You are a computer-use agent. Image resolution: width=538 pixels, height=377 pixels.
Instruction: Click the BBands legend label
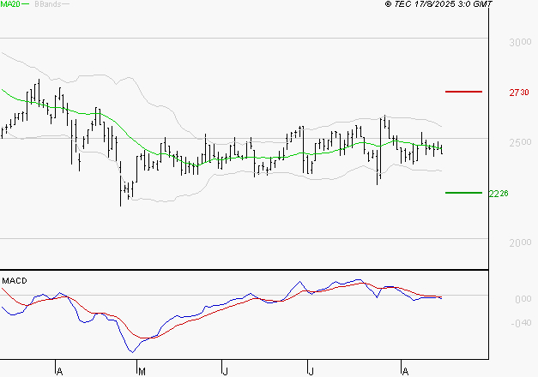tap(46, 4)
